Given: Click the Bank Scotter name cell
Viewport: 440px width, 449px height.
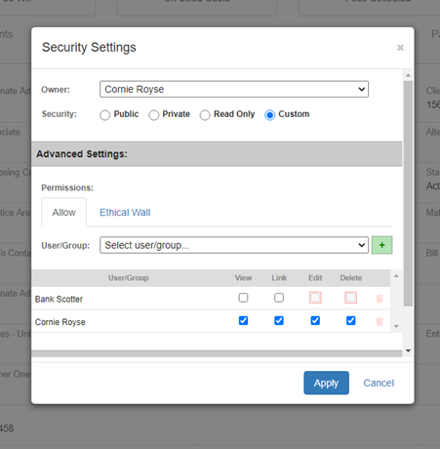Looking at the screenshot, I should (x=59, y=299).
